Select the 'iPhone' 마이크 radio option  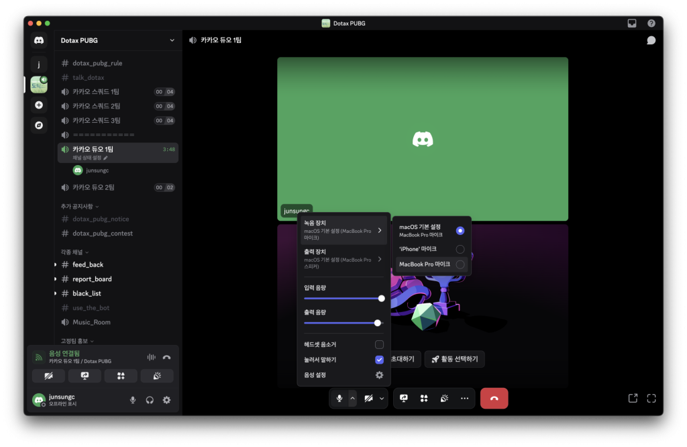click(460, 249)
